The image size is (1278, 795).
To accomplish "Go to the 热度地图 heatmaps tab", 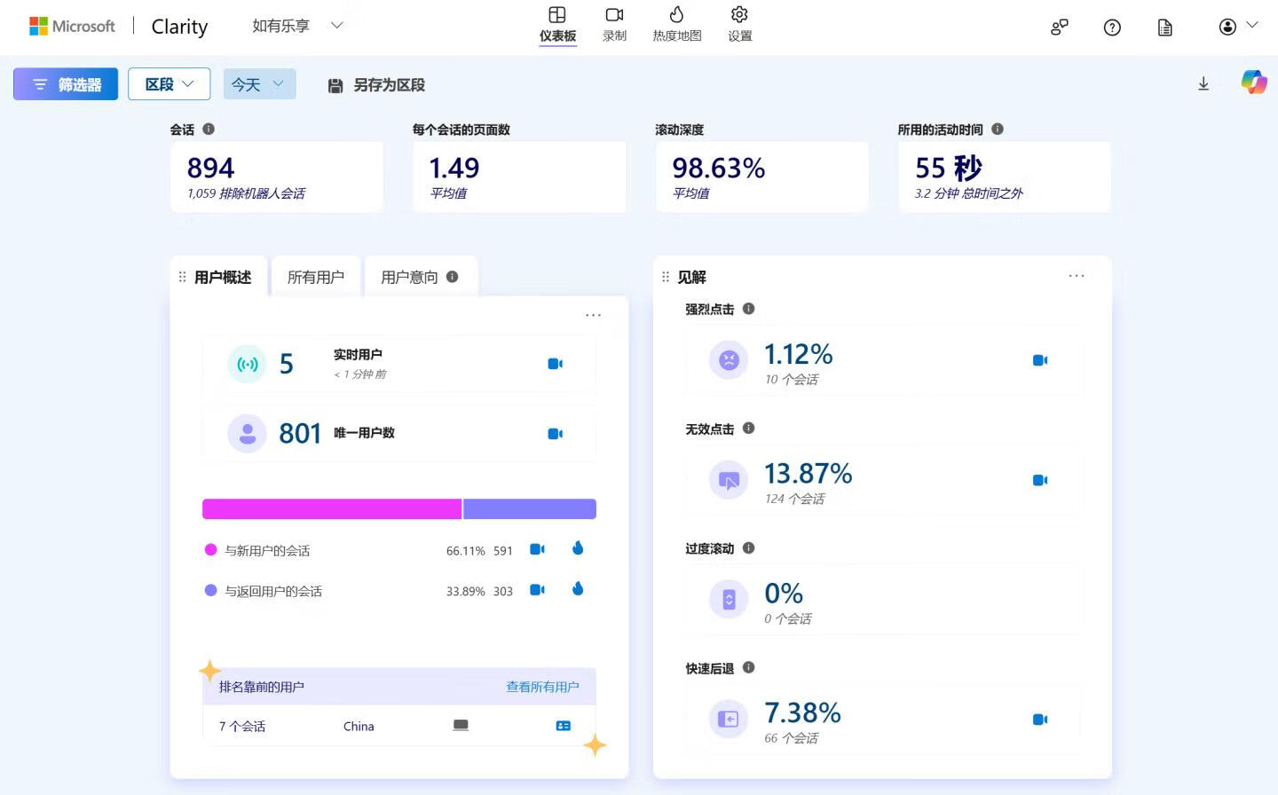I will coord(676,24).
